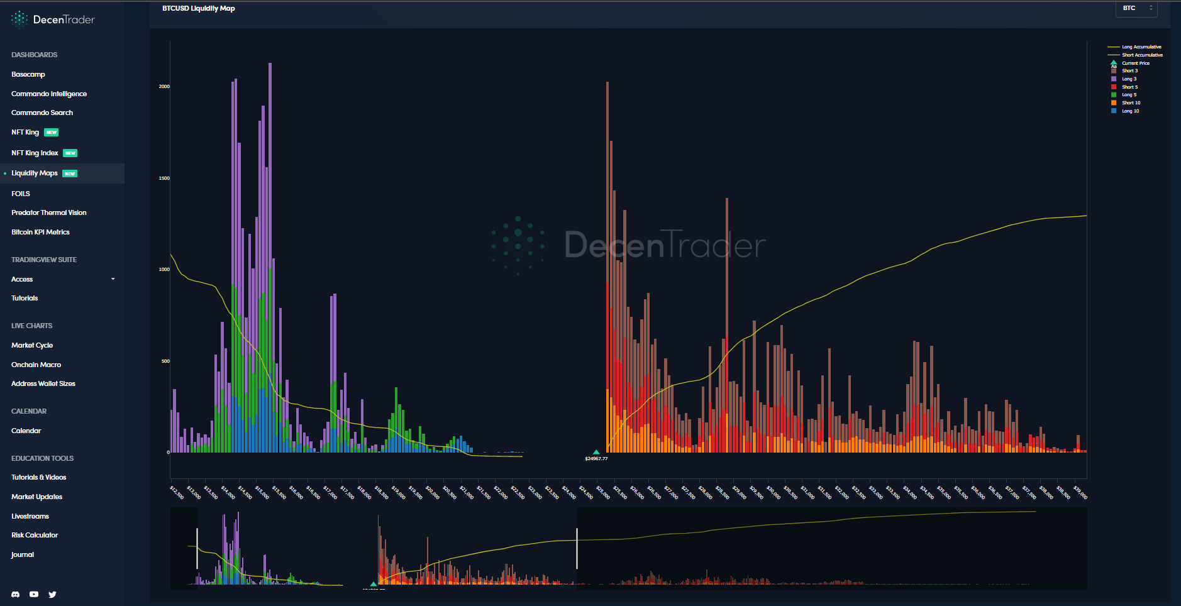1181x606 pixels.
Task: Open Bitcoin KPI Metrics
Action: tap(40, 232)
